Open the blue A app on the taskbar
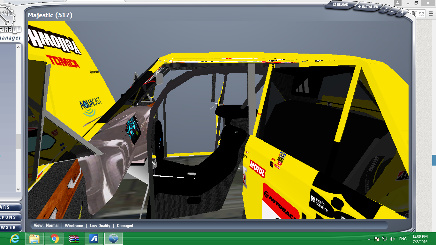The width and height of the screenshot is (436, 245). [94, 239]
